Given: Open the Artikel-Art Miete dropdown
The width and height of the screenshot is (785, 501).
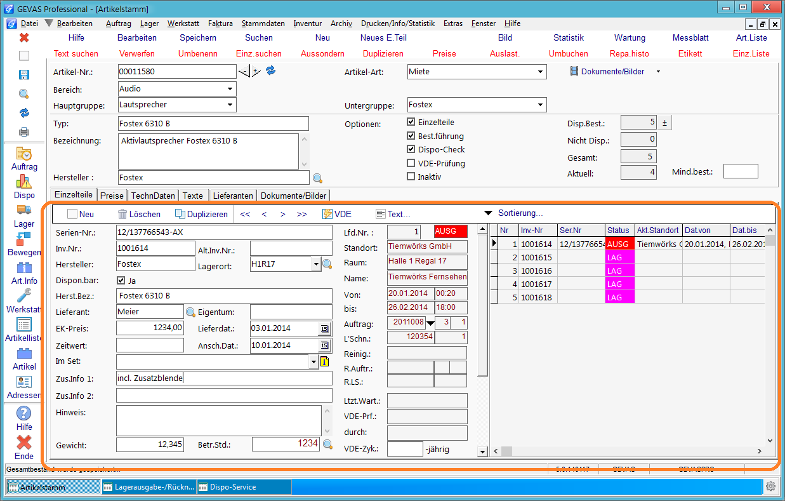Looking at the screenshot, I should (x=540, y=72).
